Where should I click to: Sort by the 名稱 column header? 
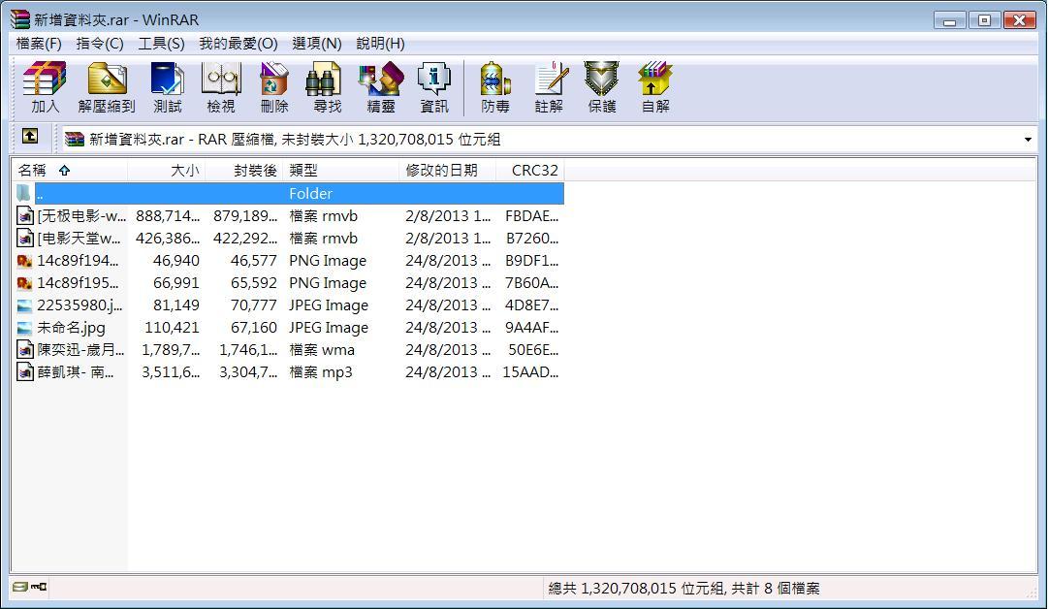coord(70,170)
